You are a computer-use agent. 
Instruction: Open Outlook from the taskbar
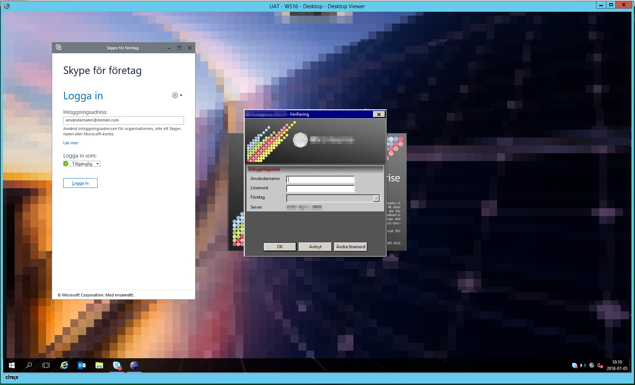82,365
